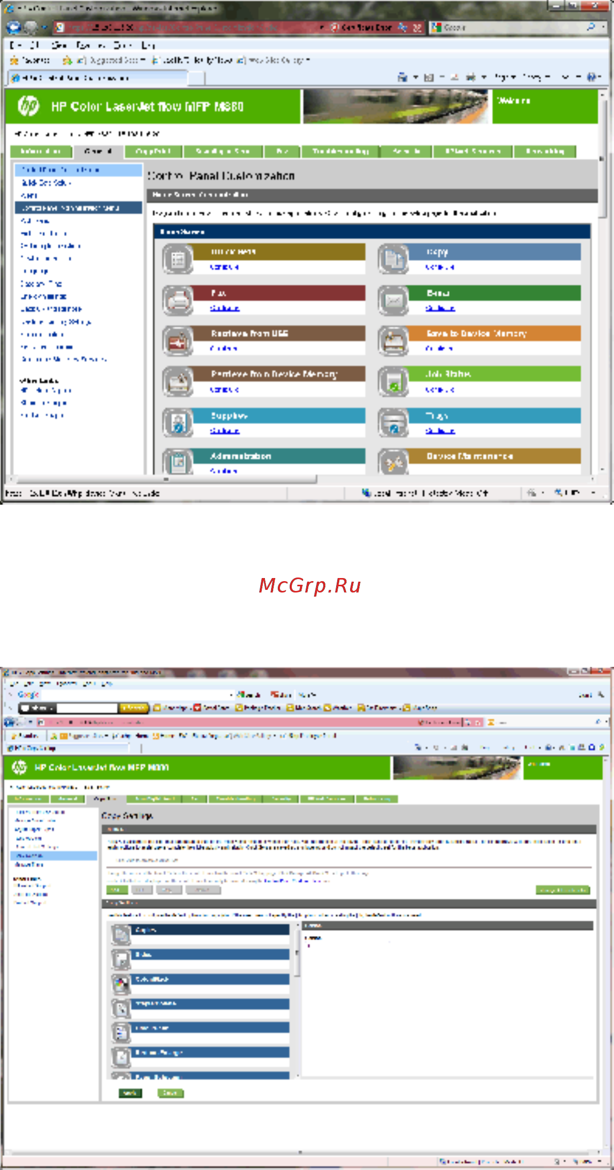Open the zoom level dropdown in upper status bar
The image size is (614, 1170).
tap(594, 493)
